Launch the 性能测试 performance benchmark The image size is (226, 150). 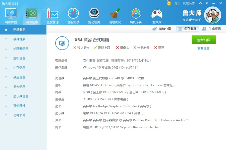pos(73,15)
